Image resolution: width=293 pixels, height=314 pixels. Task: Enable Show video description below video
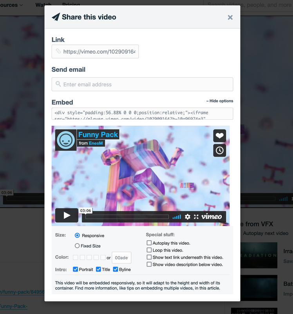[149, 264]
